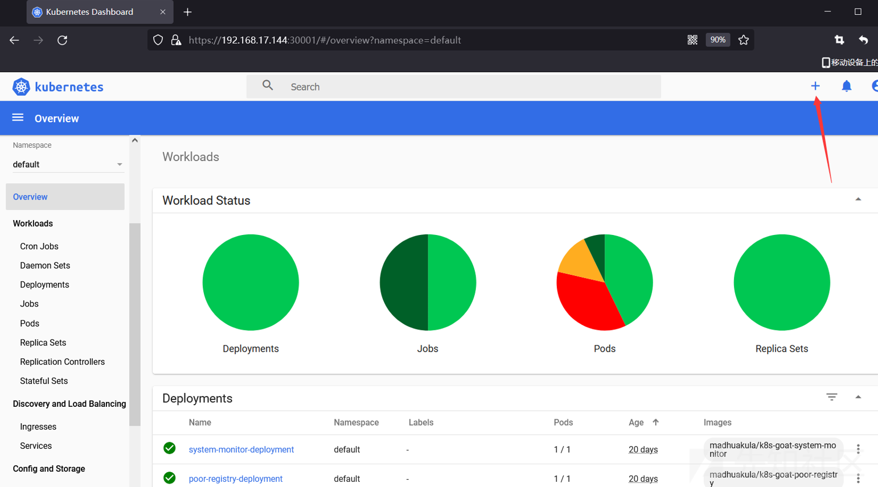Open a new browser tab
This screenshot has height=487, width=878.
tap(187, 12)
